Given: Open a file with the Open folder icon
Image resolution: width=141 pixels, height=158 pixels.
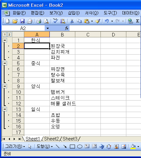Looking at the screenshot, I should (15, 21).
